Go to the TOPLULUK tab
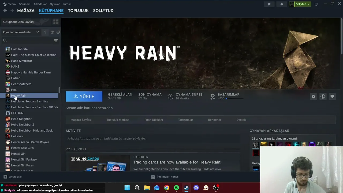 78,10
